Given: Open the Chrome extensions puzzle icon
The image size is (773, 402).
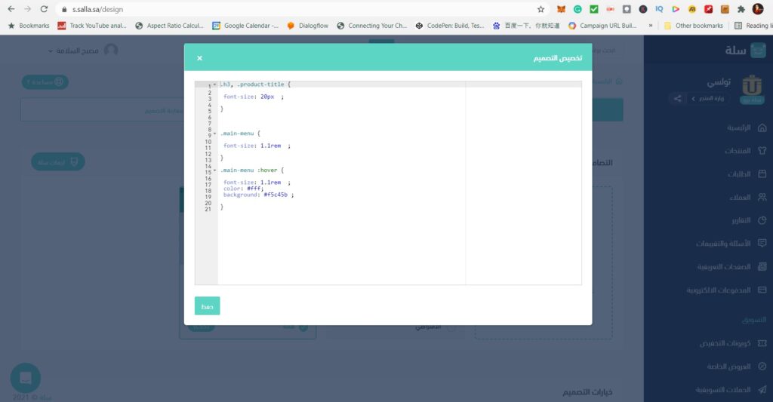Looking at the screenshot, I should click(741, 9).
